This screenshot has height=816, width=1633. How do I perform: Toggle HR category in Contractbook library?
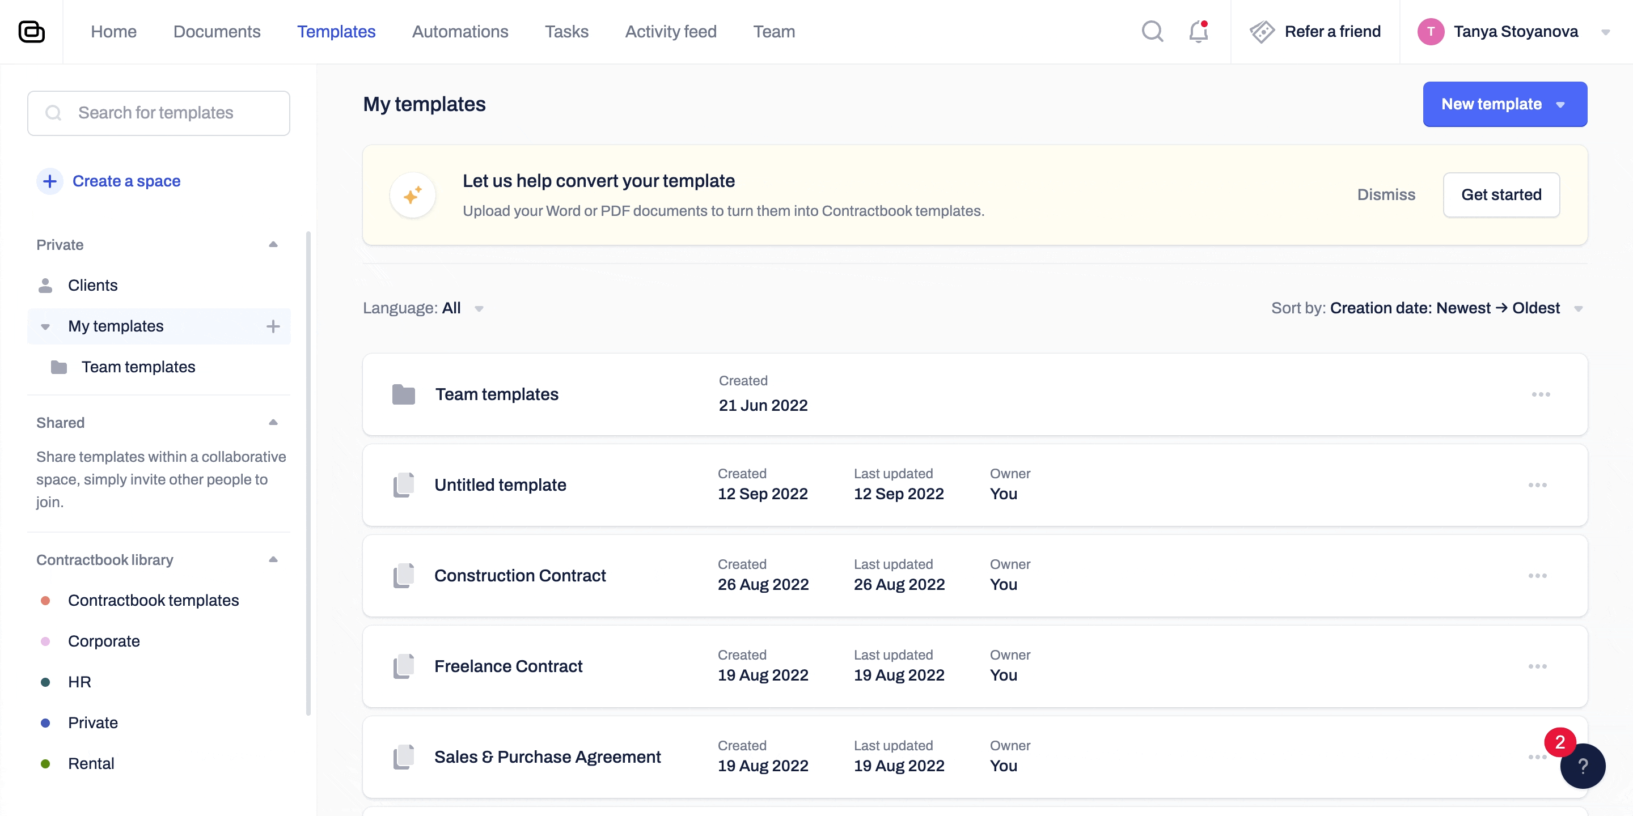pos(79,682)
